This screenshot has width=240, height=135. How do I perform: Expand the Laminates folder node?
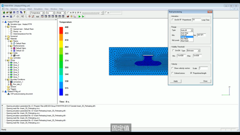click(x=8, y=58)
